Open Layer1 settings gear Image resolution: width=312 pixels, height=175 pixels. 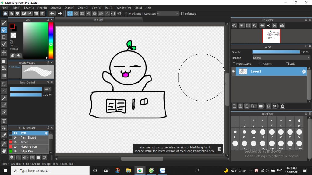[x=304, y=71]
